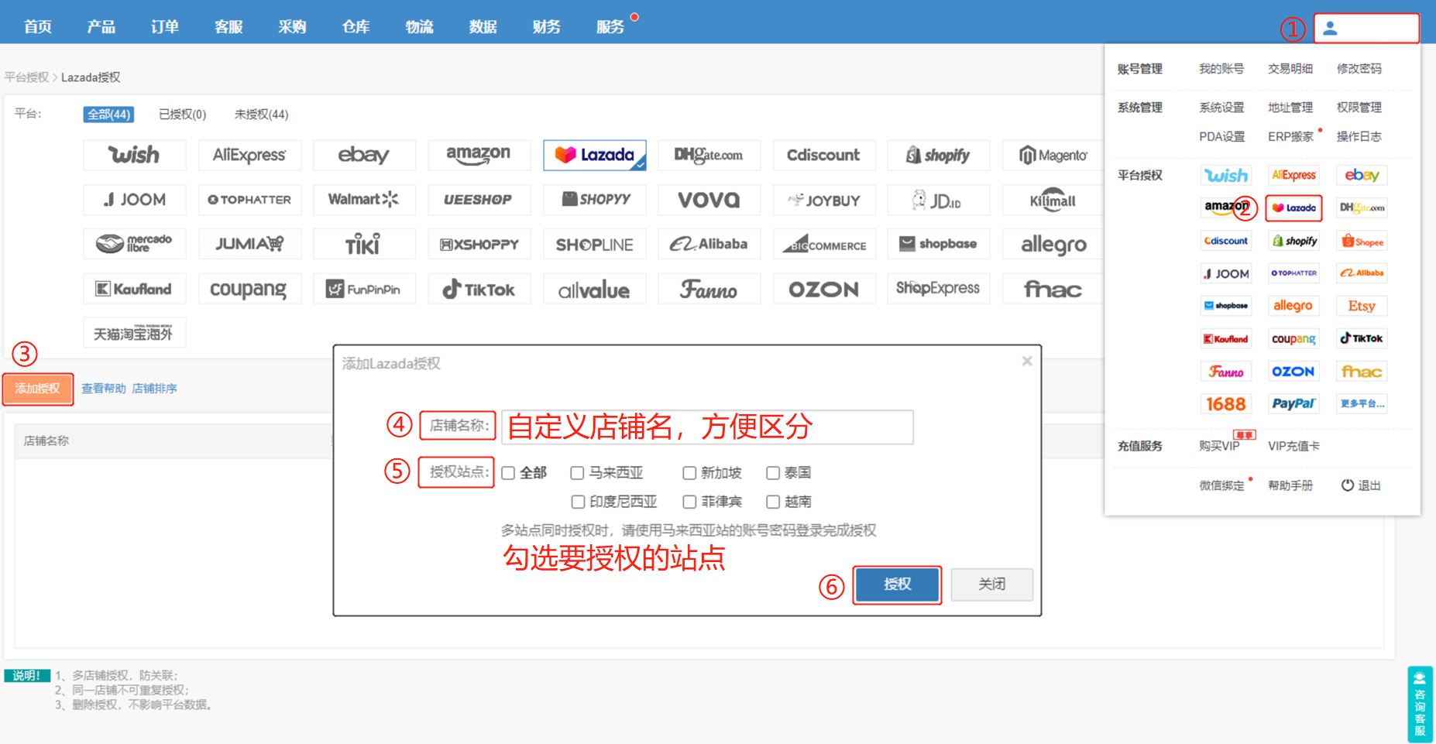Enable the 越南 site checkbox
Screen dimensions: 1436x744
click(772, 502)
